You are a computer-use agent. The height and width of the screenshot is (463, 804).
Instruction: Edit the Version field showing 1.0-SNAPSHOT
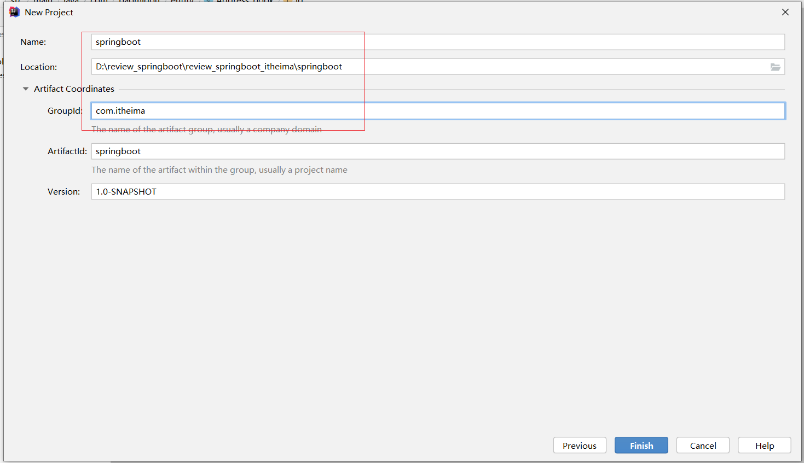click(x=438, y=192)
